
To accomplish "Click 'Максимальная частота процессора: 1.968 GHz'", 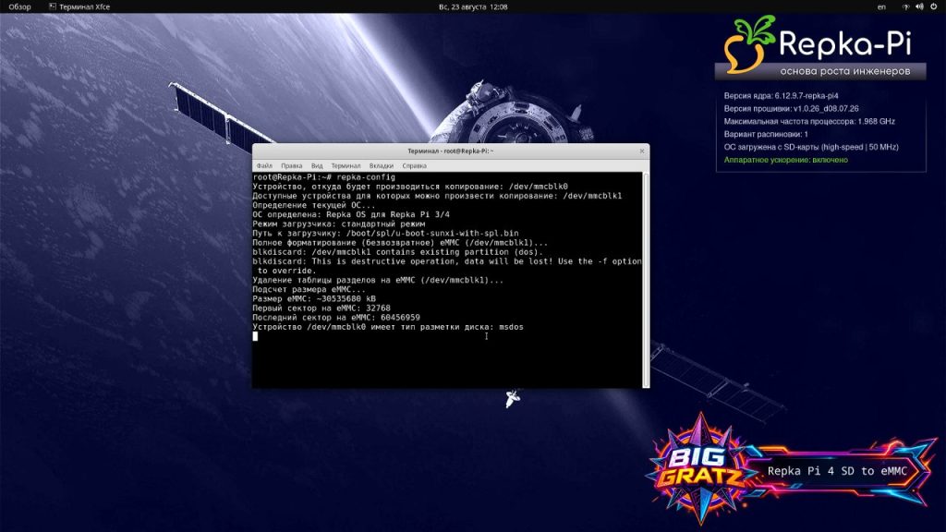I will pos(809,121).
